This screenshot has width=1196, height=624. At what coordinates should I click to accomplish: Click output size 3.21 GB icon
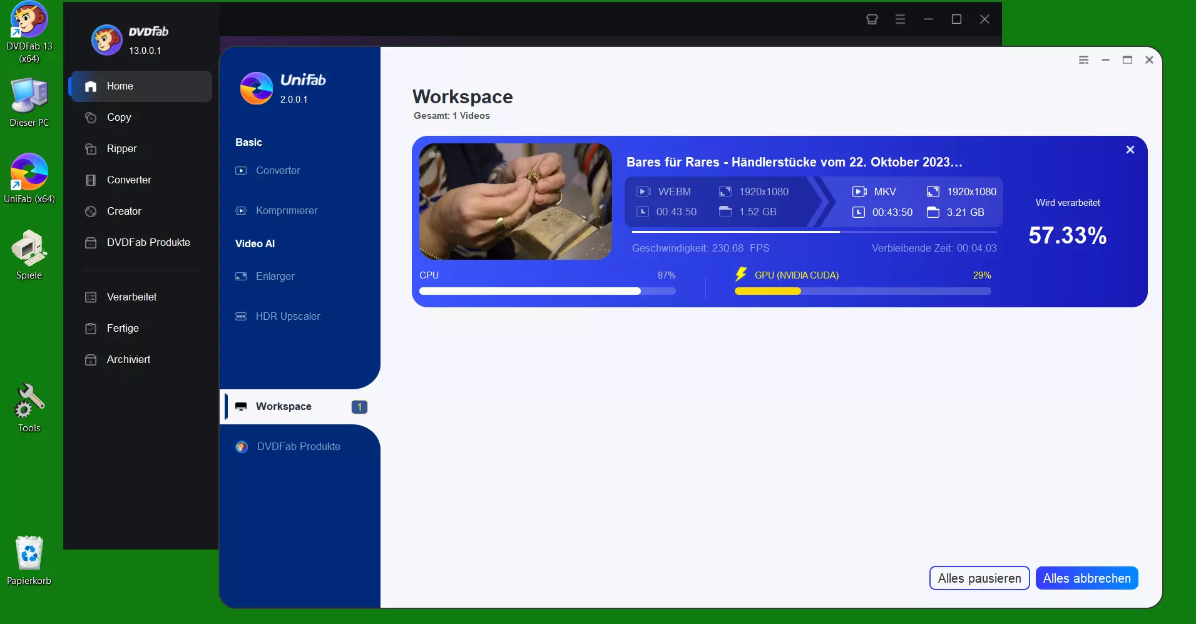[933, 212]
